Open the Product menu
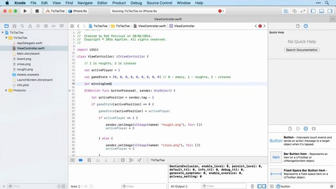This screenshot has width=336, height=189. [x=119, y=3]
